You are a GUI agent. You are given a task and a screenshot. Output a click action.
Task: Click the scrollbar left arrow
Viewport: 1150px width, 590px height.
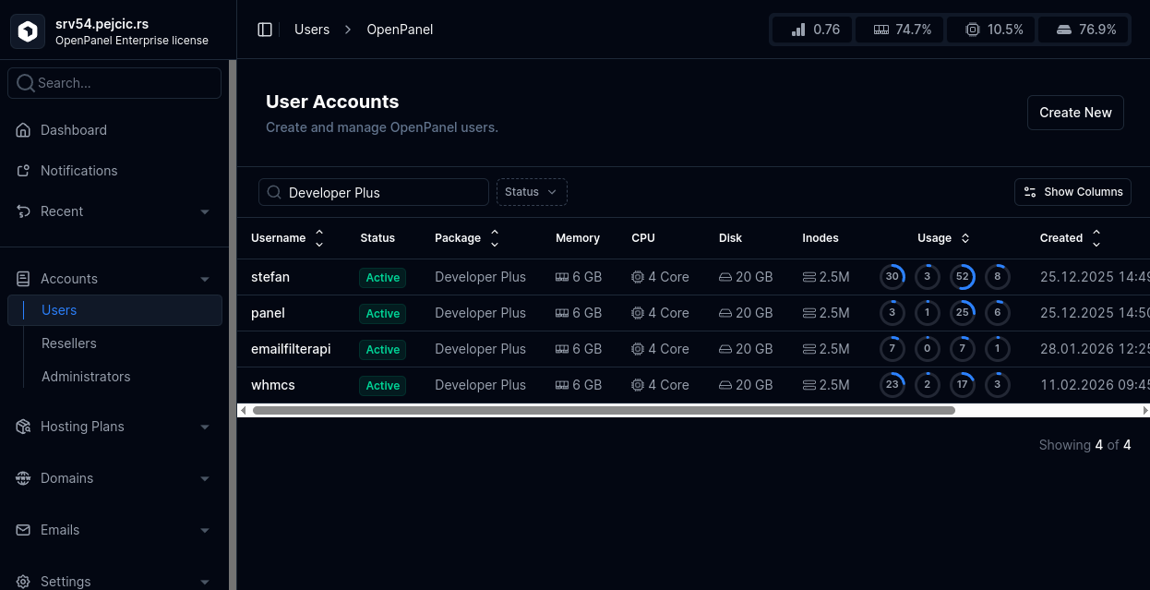(x=243, y=410)
